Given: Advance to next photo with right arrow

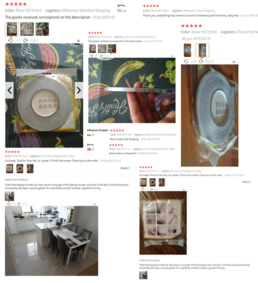Looking at the screenshot, I should (79, 90).
